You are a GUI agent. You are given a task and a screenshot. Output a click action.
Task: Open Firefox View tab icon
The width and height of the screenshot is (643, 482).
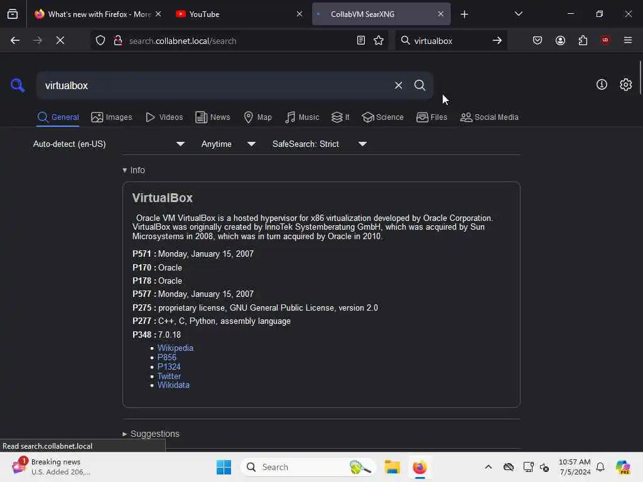pyautogui.click(x=13, y=14)
